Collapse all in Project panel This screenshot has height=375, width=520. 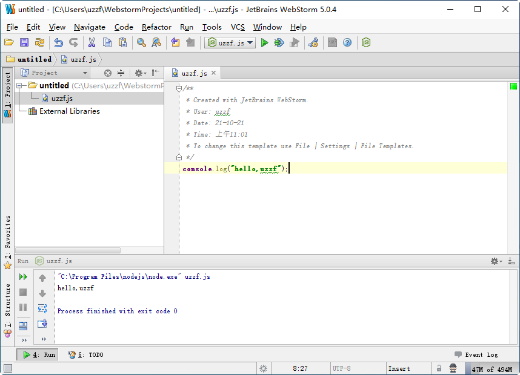(121, 73)
